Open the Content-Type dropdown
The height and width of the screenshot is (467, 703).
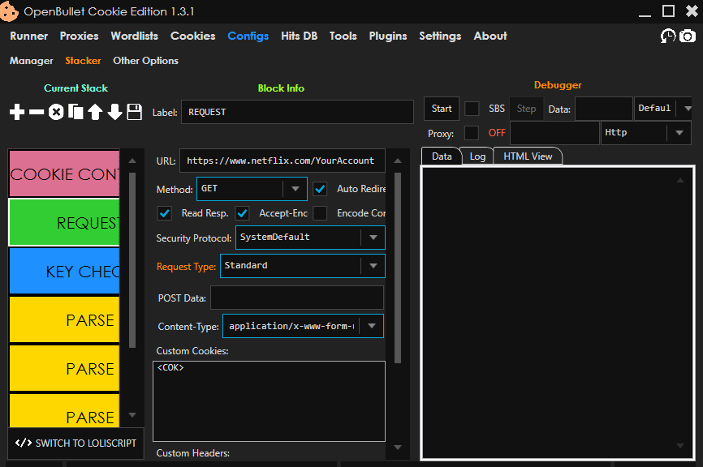[302, 326]
